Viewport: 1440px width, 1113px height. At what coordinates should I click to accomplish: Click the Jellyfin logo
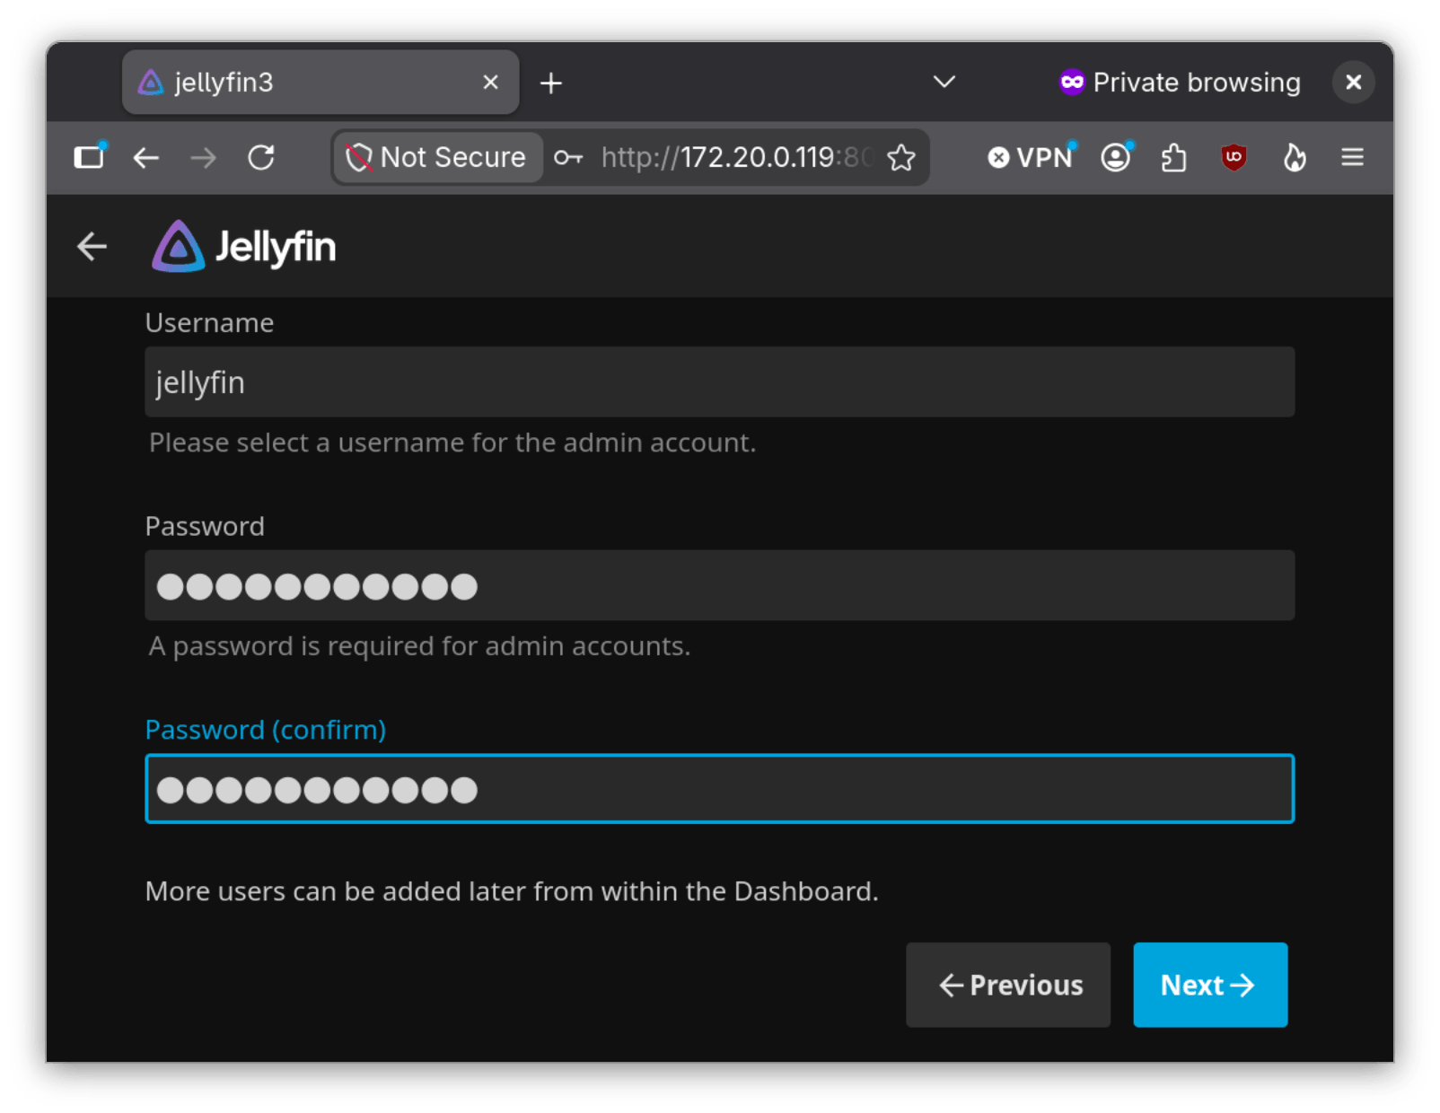pos(244,246)
